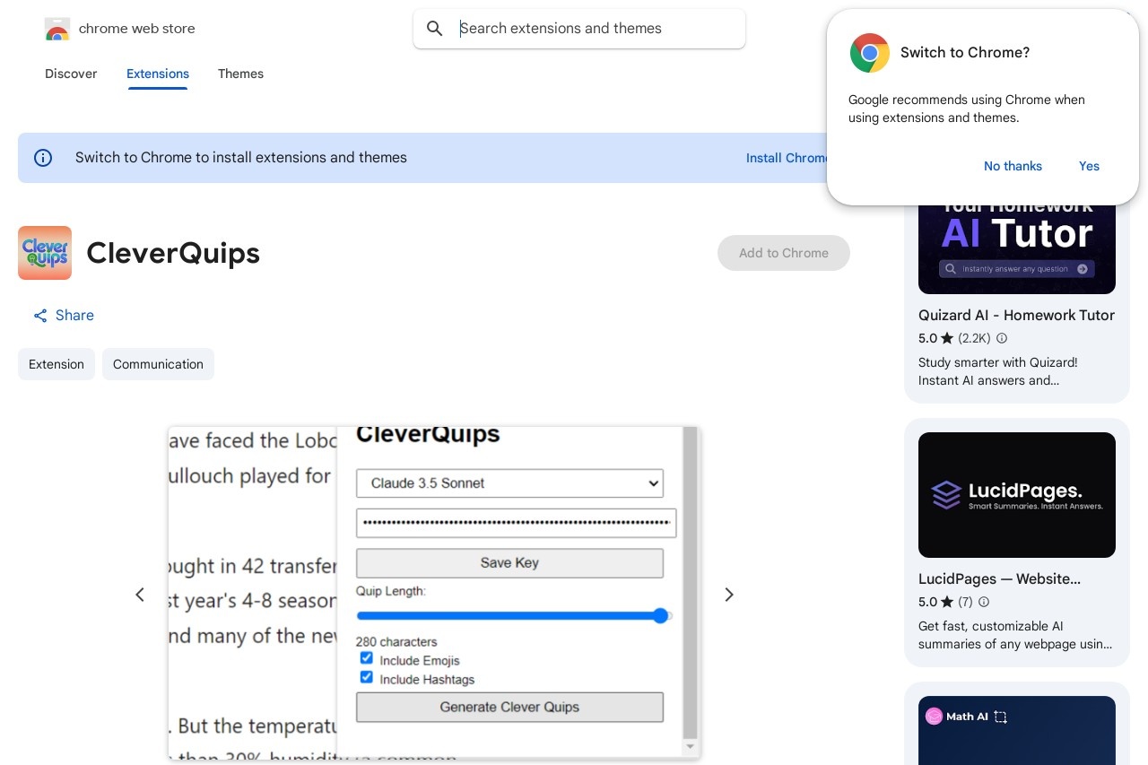Viewport: 1148px width, 765px height.
Task: Click the Generate Clever Quips button
Action: click(x=509, y=707)
